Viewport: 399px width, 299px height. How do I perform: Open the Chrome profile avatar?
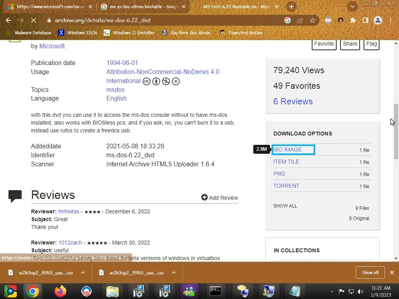pos(378,20)
